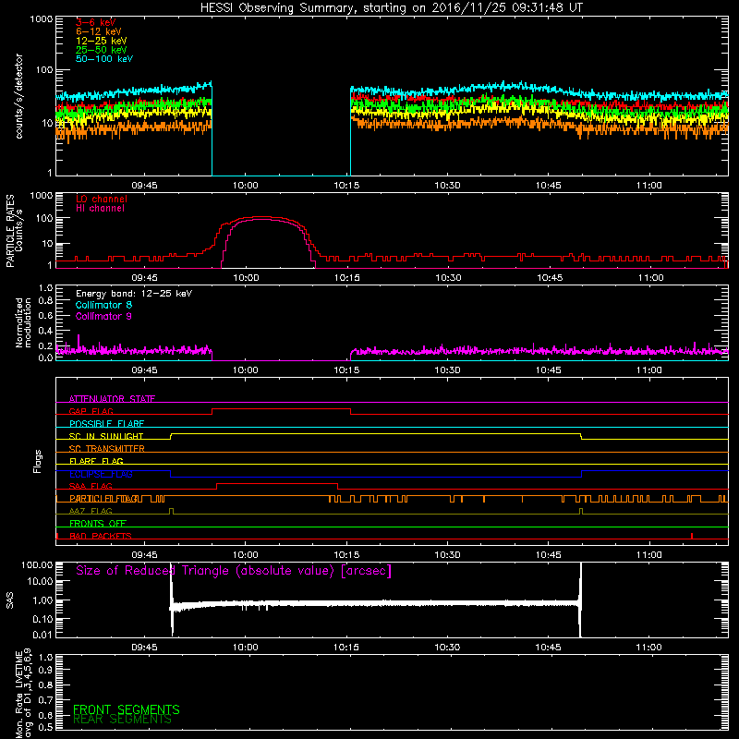Screen dimensions: 739x739
Task: Click the vertical Flags axis title
Action: [37, 461]
